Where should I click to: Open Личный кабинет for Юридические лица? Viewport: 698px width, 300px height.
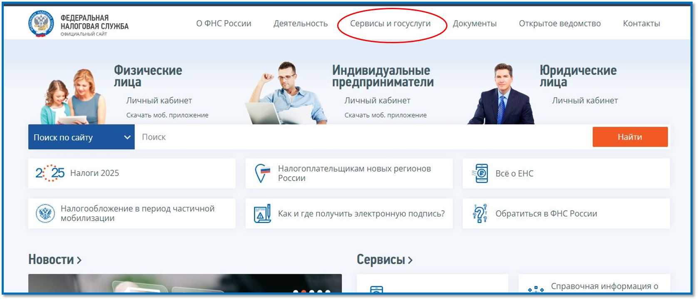585,101
